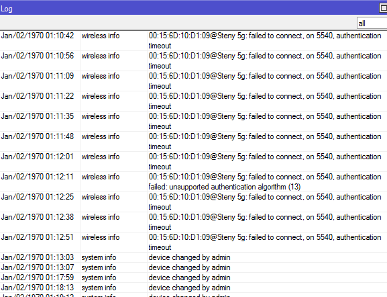Select log row timestamped 01:10:56
This screenshot has height=297, width=387.
coord(193,61)
